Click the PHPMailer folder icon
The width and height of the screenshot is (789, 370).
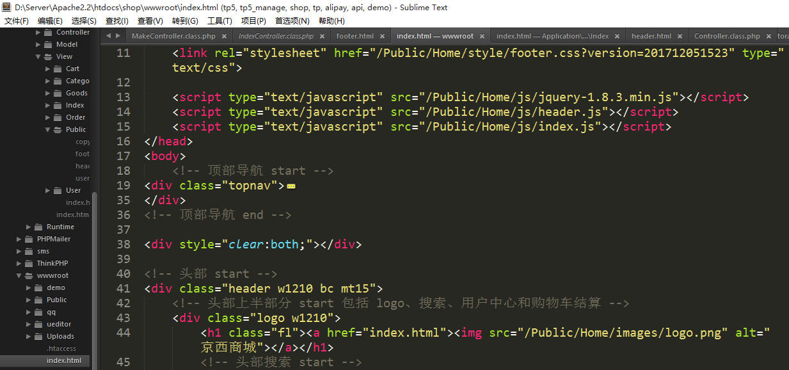click(x=29, y=239)
